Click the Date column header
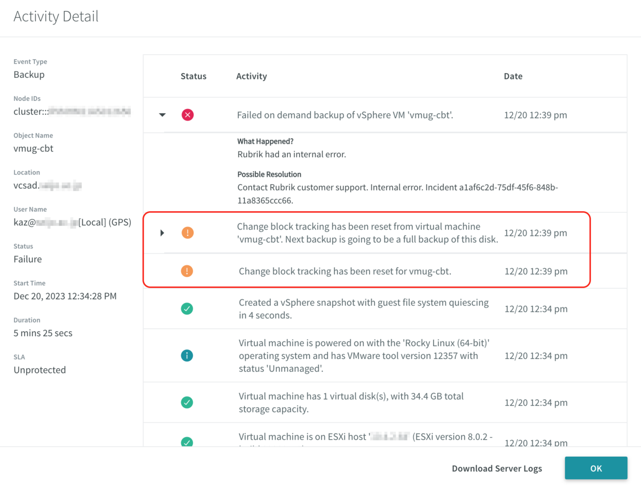This screenshot has height=485, width=641. click(513, 76)
